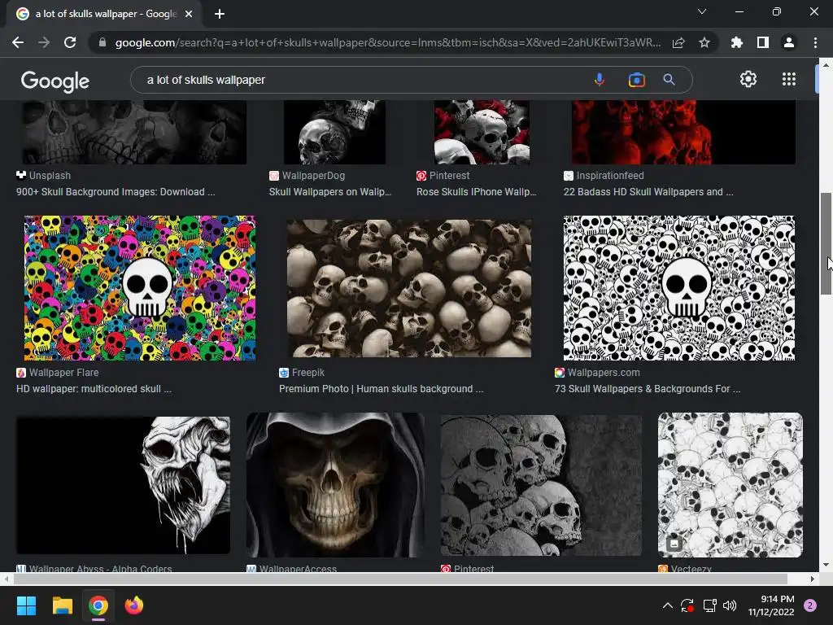Click the address bar URL
The height and width of the screenshot is (625, 833).
388,42
